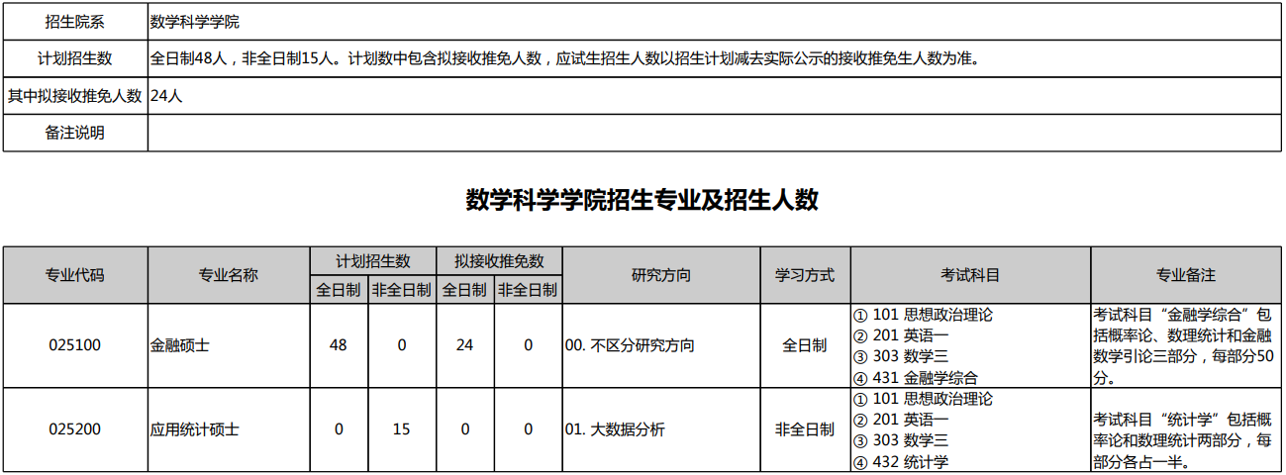Click the 专业名称 column header

[229, 275]
